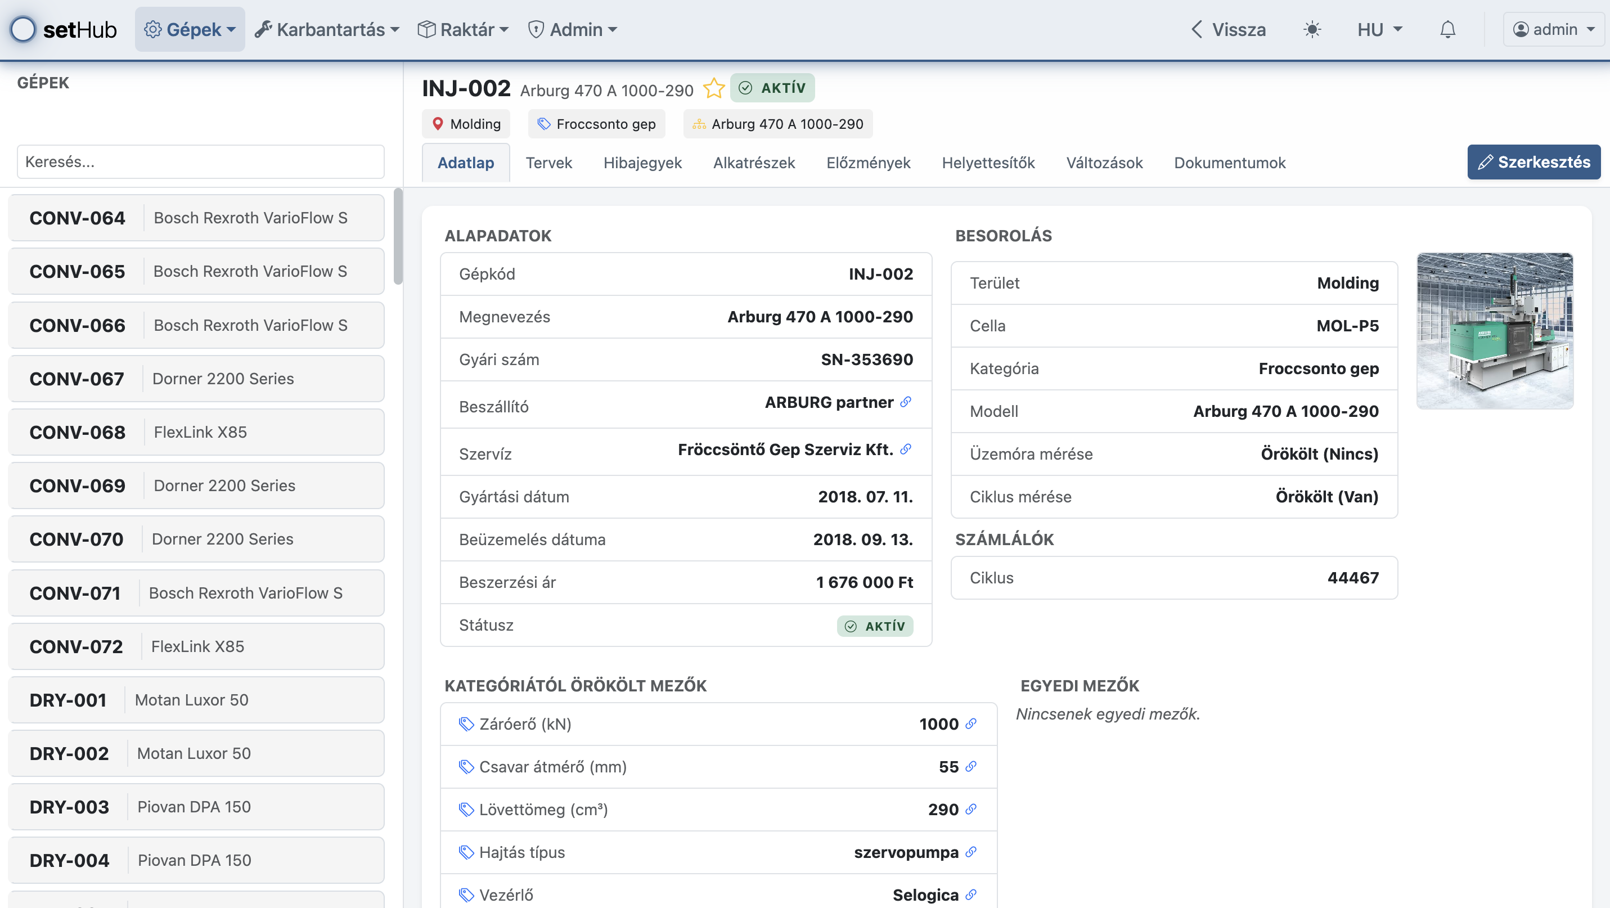Go back with the Vissza button
The image size is (1610, 908).
tap(1228, 29)
